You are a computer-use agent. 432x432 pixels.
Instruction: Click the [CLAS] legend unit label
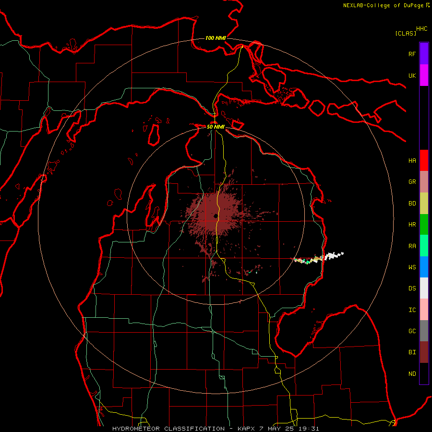tap(406, 33)
